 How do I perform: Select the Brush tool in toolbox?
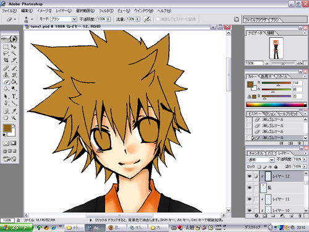pyautogui.click(x=14, y=68)
